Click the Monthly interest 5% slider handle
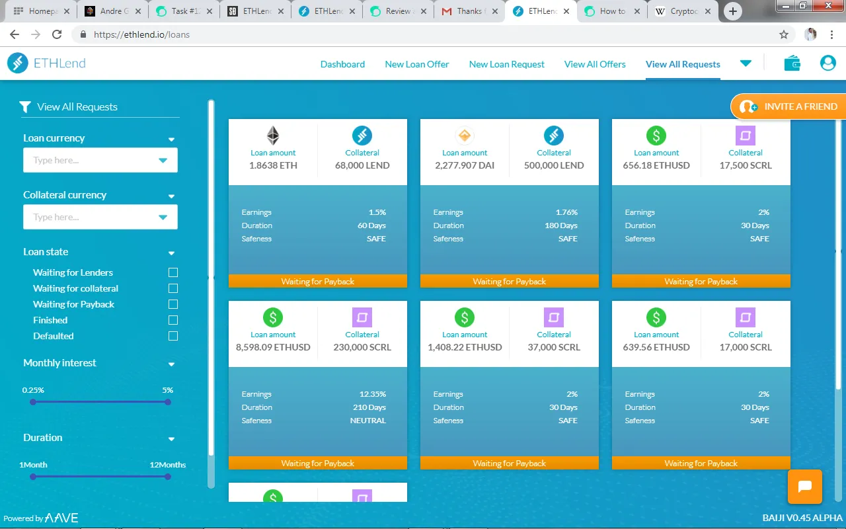The width and height of the screenshot is (846, 529). (x=168, y=401)
